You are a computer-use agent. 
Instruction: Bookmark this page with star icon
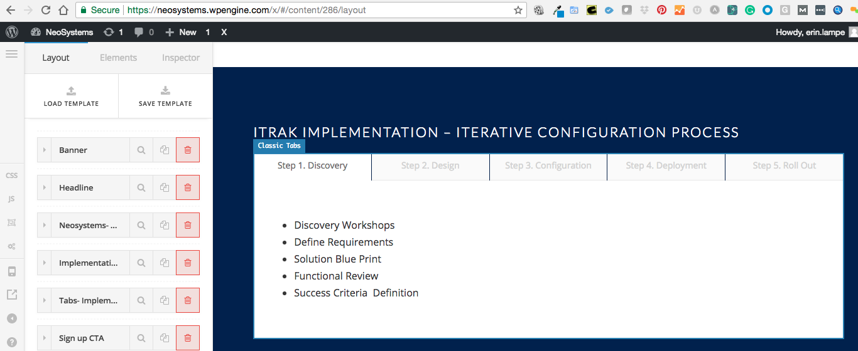(x=518, y=10)
